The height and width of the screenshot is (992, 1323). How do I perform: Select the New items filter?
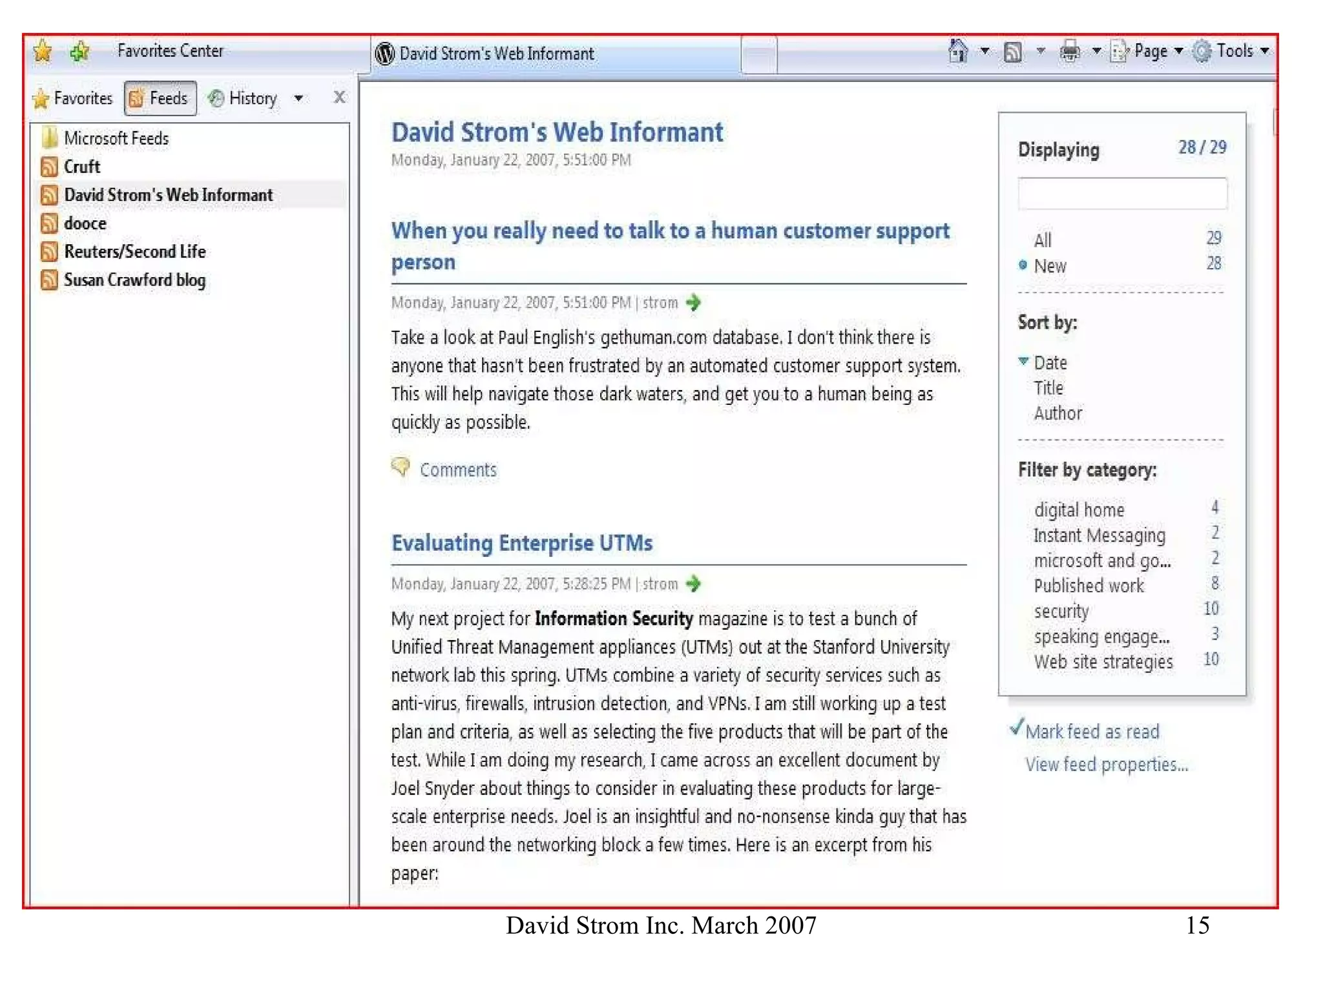click(x=1050, y=265)
